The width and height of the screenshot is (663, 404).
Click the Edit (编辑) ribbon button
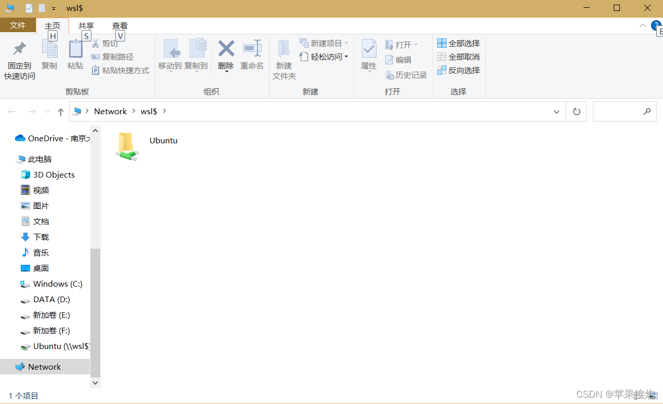tap(398, 60)
